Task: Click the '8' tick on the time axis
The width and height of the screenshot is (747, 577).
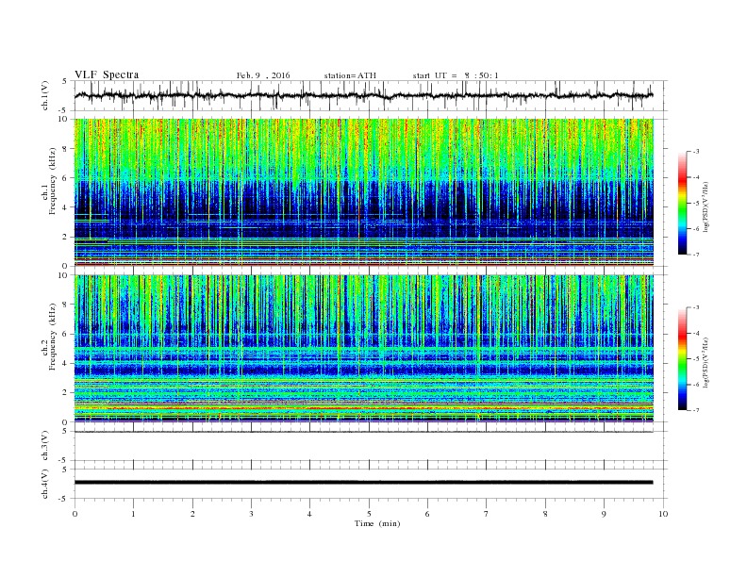Action: (545, 514)
